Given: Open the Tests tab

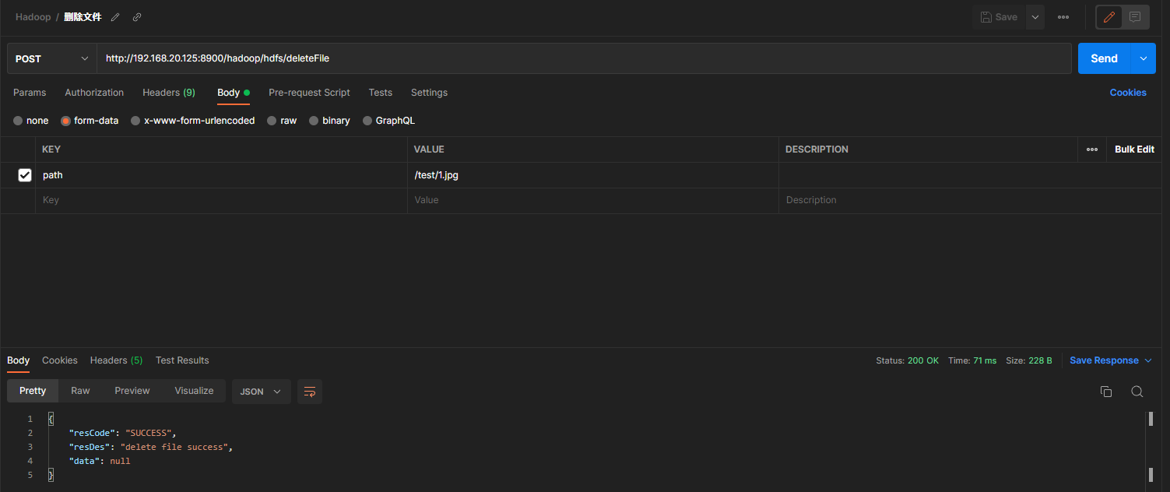Looking at the screenshot, I should point(381,93).
